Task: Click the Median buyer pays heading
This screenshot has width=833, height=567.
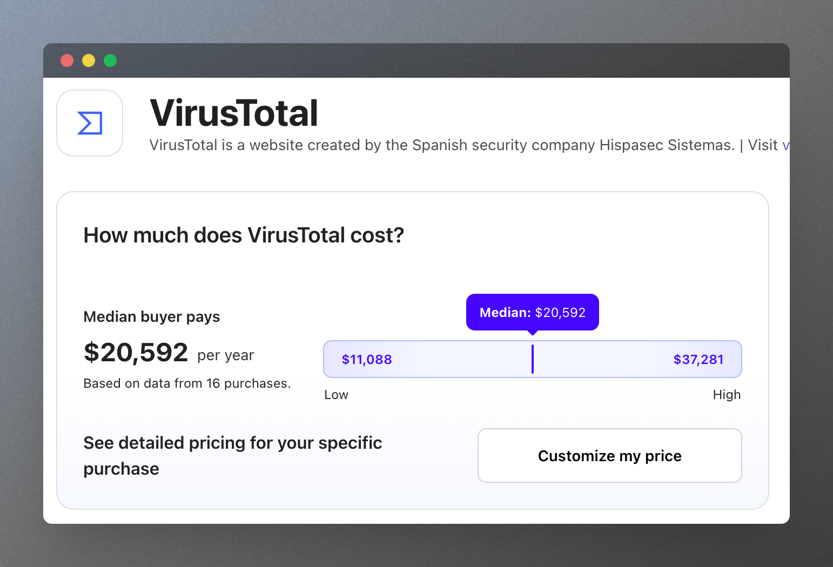Action: (x=151, y=316)
